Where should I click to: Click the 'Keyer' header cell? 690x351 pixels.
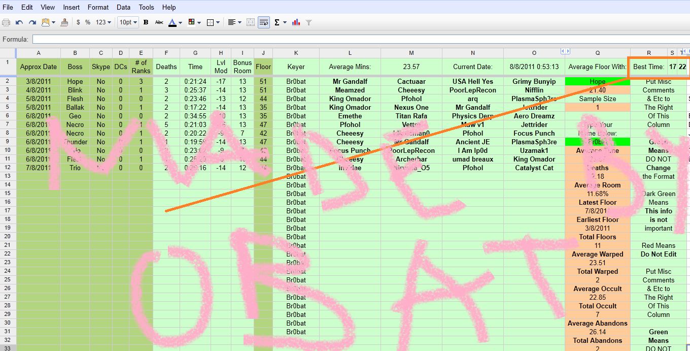coord(296,67)
